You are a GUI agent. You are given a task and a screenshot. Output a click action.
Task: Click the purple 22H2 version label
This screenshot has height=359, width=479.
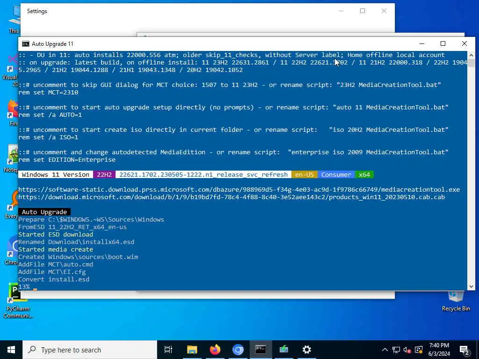(104, 175)
